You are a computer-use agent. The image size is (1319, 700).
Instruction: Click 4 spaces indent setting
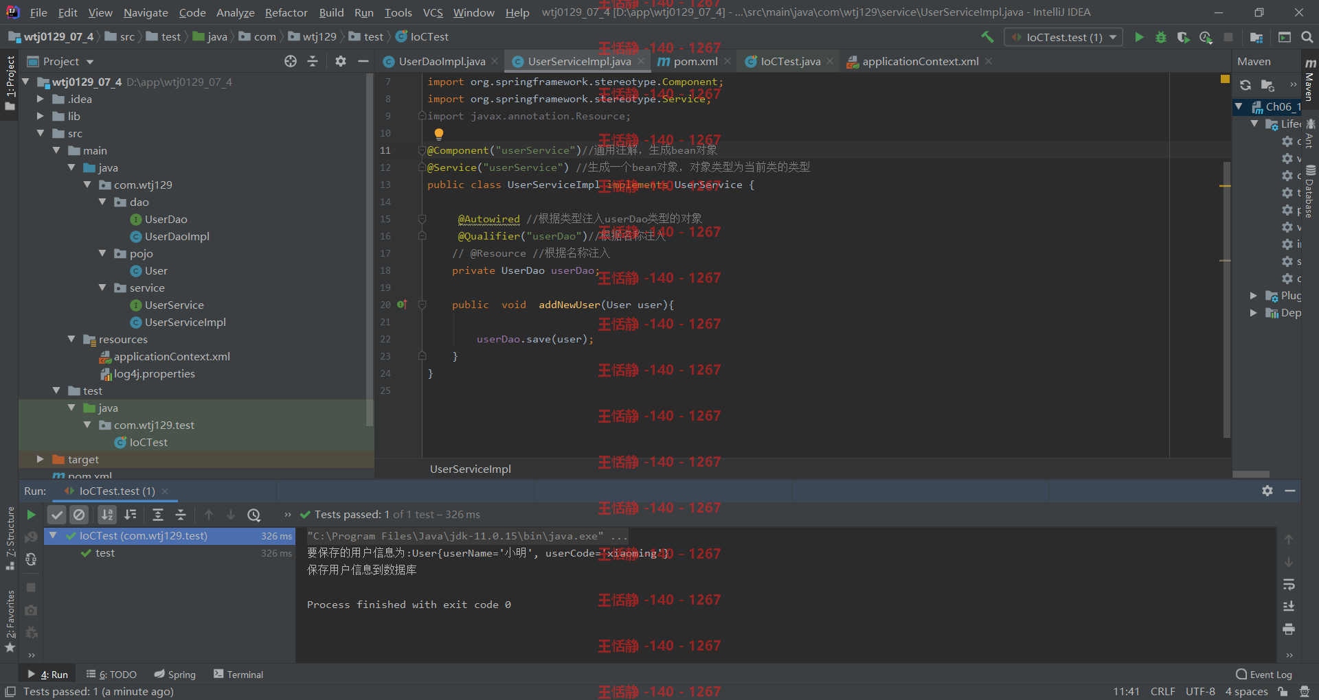click(x=1246, y=692)
